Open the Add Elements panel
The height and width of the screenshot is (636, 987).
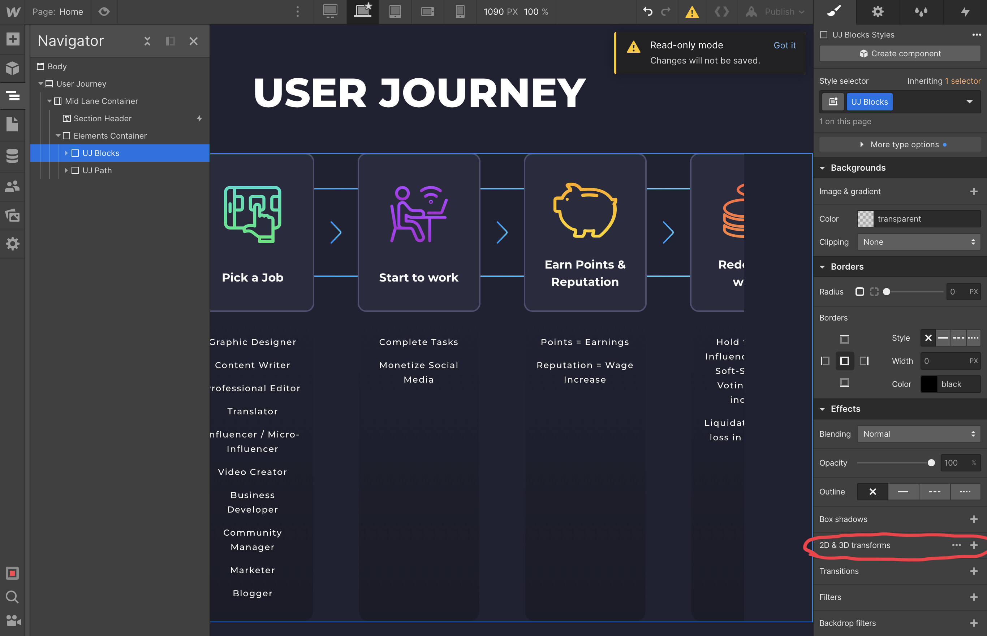(12, 39)
